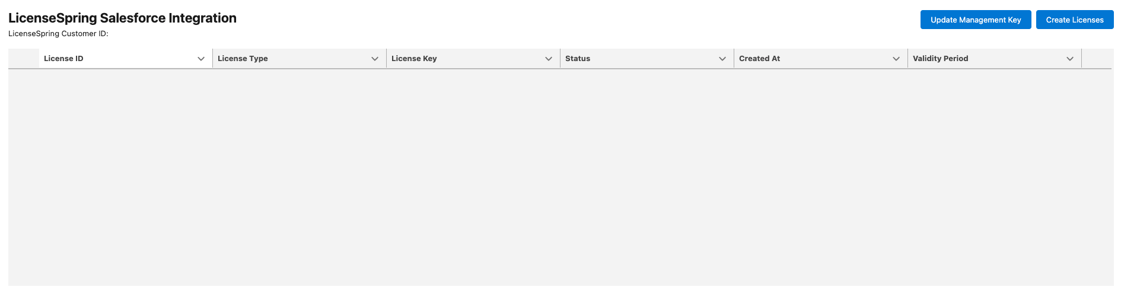Click the blank header cell after Validity Period
The height and width of the screenshot is (293, 1121).
click(x=1097, y=59)
